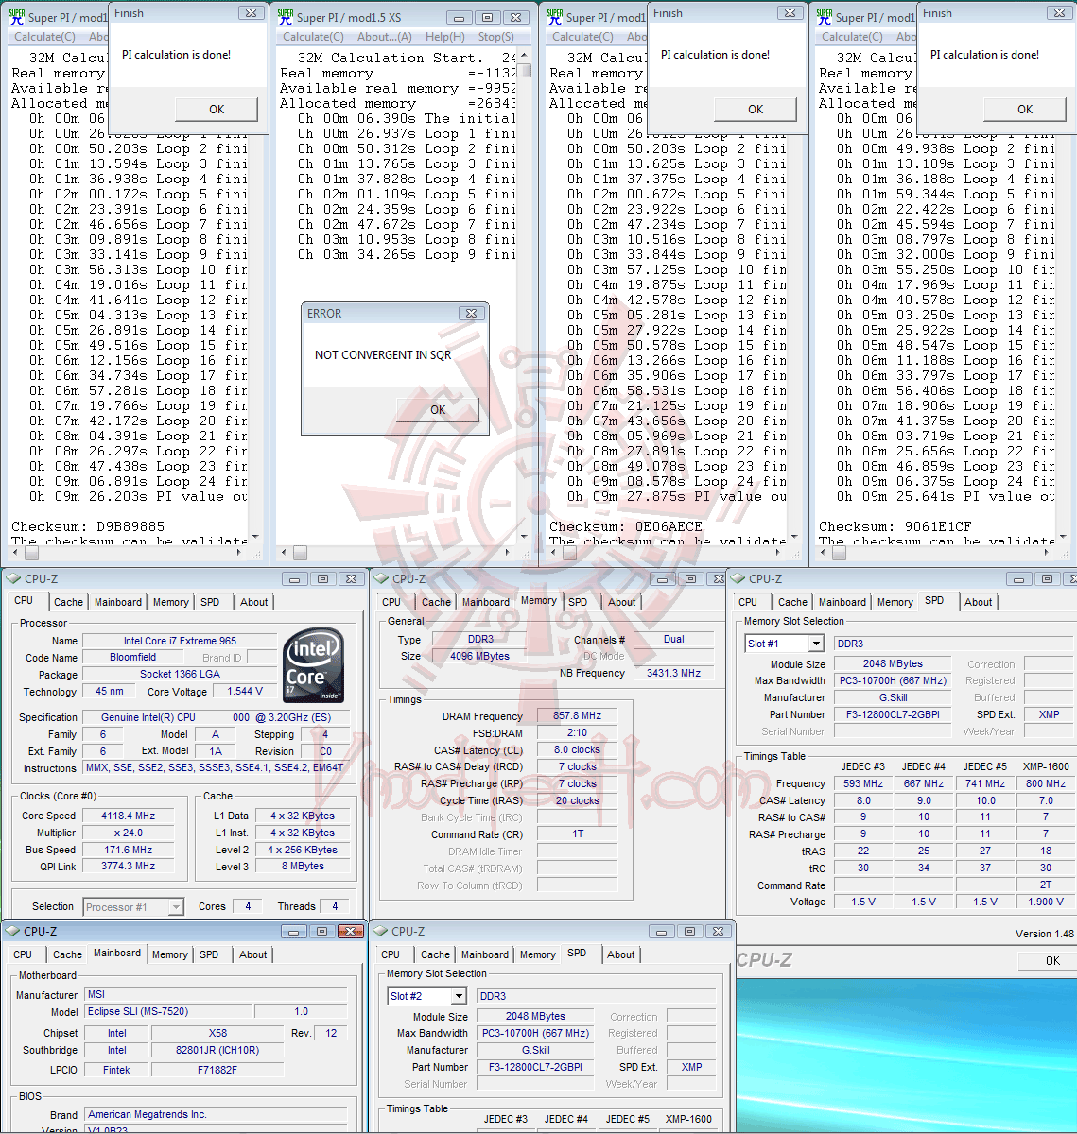Click LPCIO value 'F71882F'

(x=217, y=1070)
